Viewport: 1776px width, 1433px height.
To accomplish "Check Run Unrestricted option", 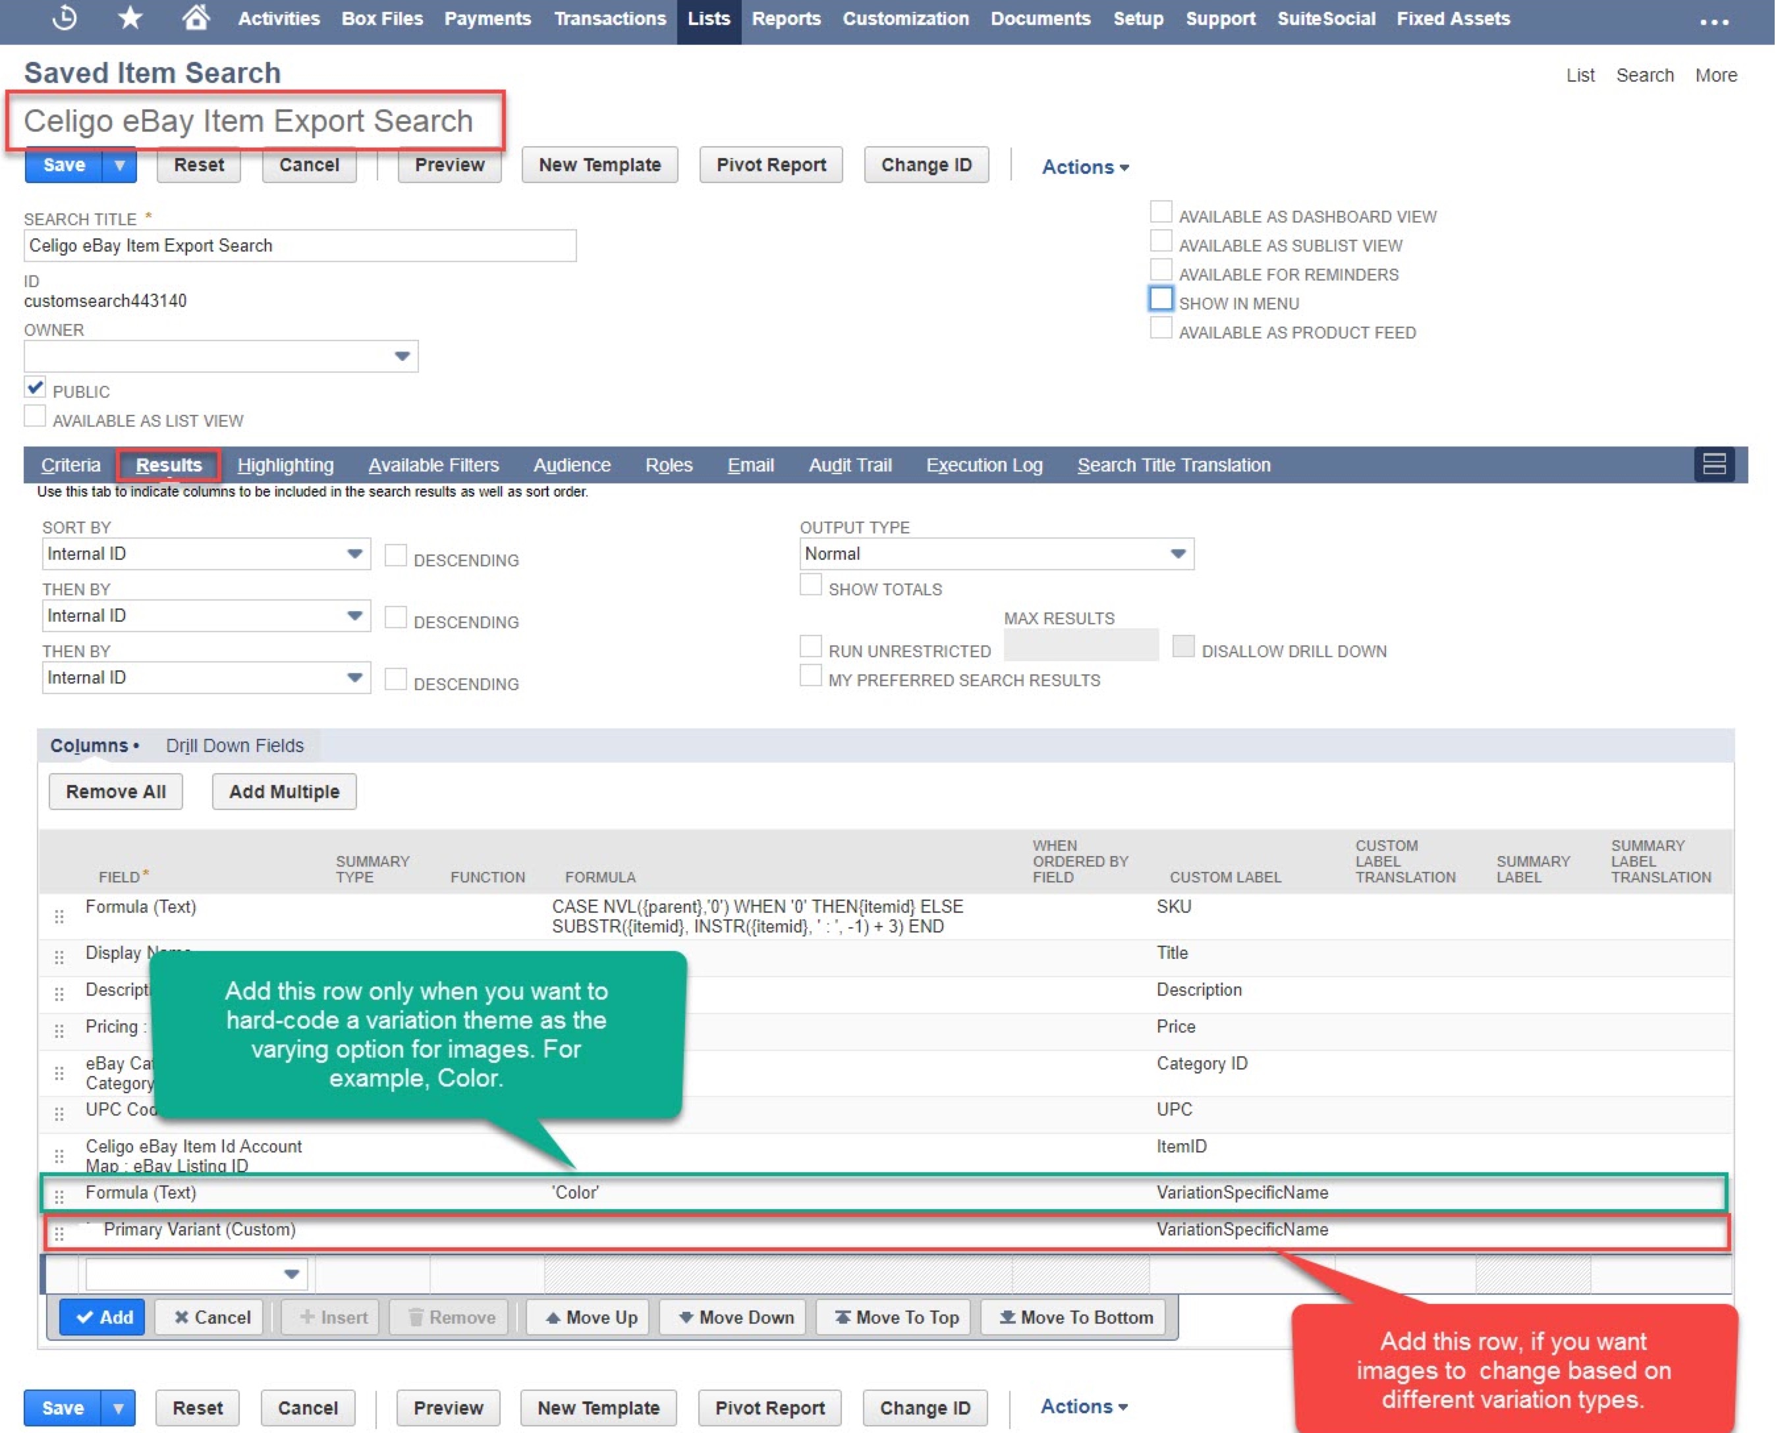I will 811,646.
